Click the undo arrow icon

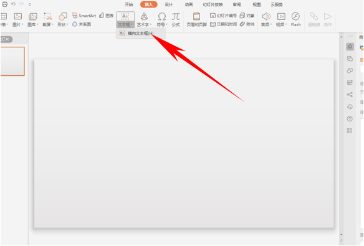(x=13, y=4)
